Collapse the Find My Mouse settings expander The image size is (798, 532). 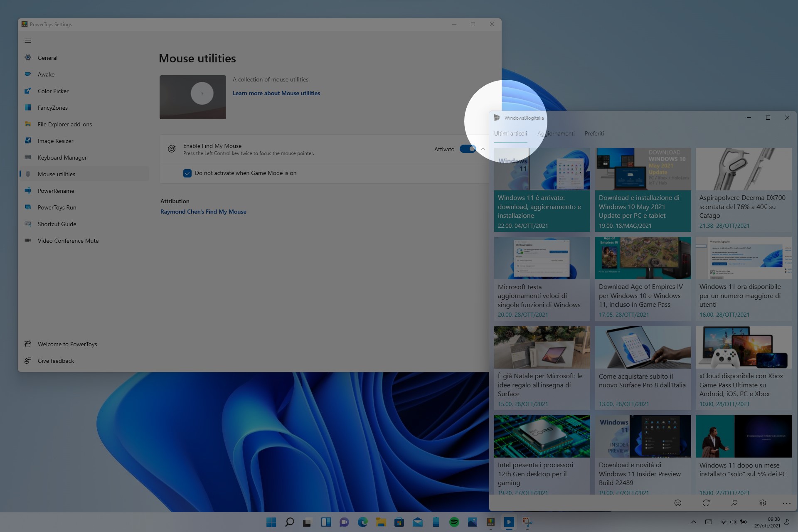[x=483, y=149]
